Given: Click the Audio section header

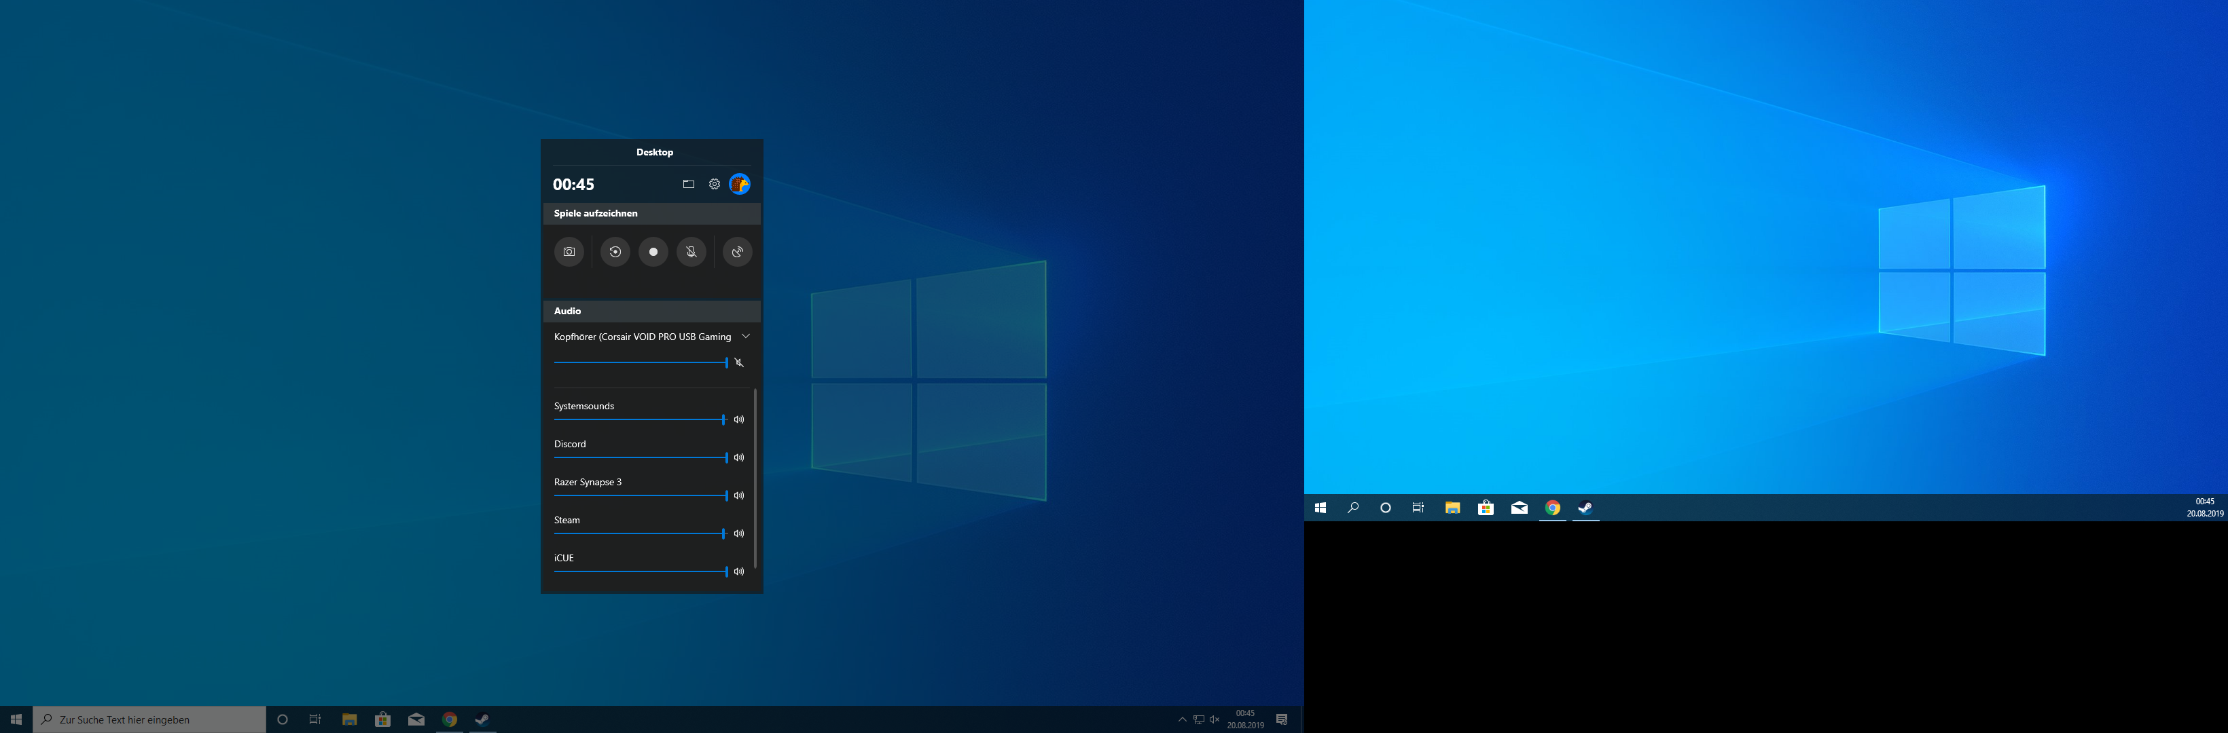Looking at the screenshot, I should pyautogui.click(x=652, y=311).
